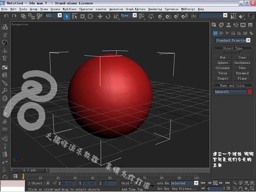Screen dimensions: 256x192
Task: Select the Helpers create category icon
Action: (x=239, y=33)
